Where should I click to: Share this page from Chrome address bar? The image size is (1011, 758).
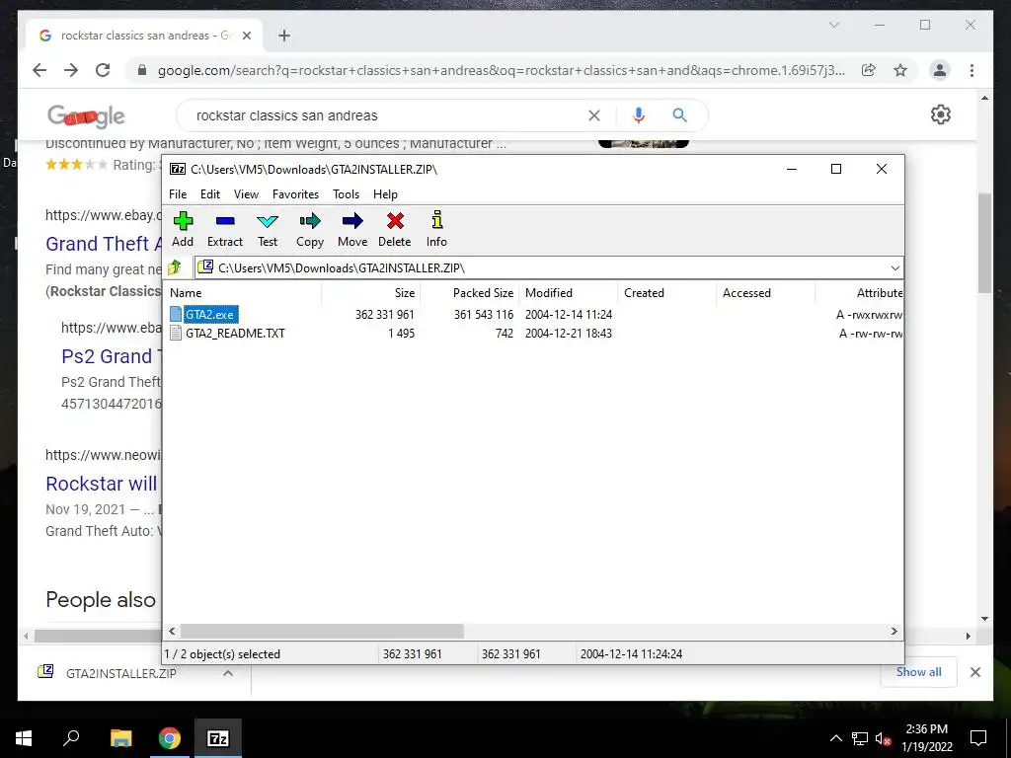pyautogui.click(x=869, y=70)
